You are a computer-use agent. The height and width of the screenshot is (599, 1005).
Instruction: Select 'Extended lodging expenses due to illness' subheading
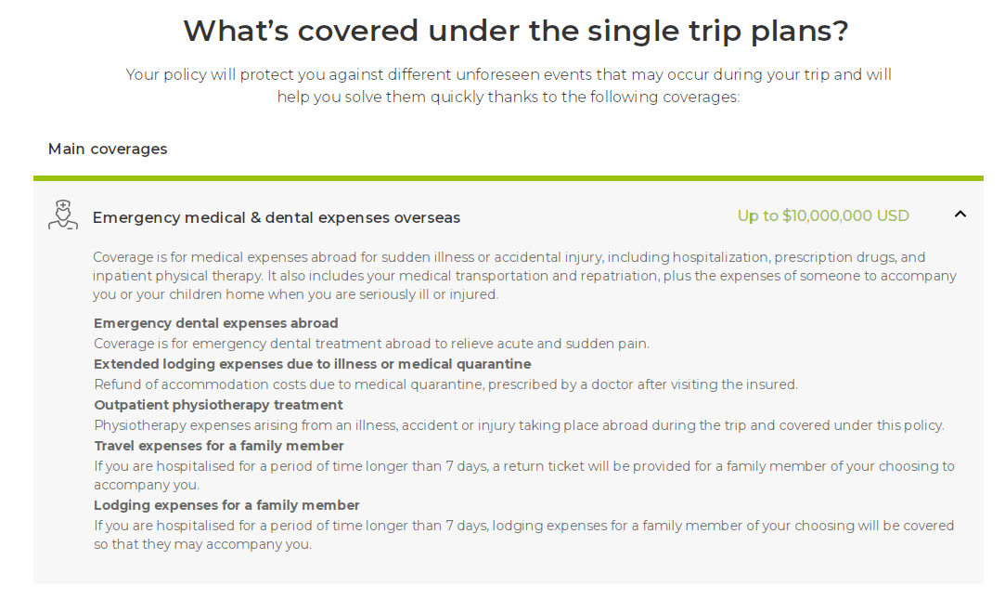pyautogui.click(x=312, y=364)
